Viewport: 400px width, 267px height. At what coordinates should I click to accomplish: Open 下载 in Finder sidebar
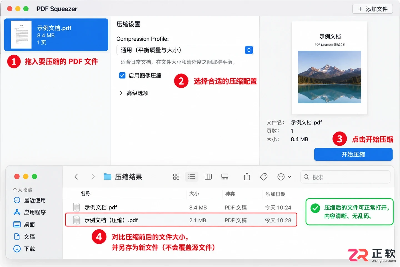tap(24, 249)
